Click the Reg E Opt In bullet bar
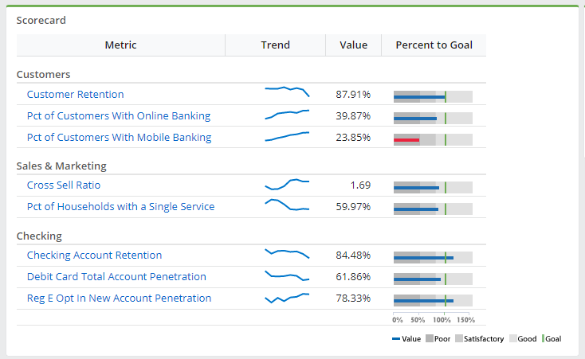This screenshot has width=585, height=359. click(433, 301)
